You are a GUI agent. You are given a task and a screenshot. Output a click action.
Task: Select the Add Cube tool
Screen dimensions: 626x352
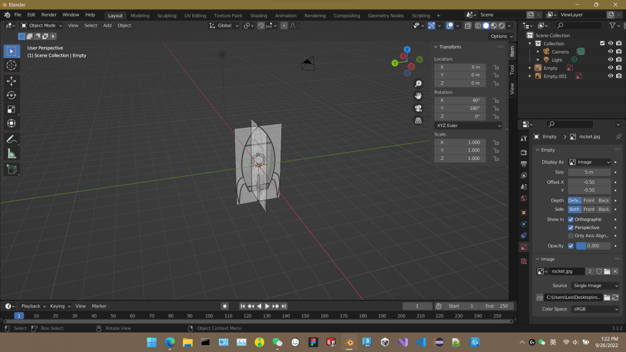[12, 169]
